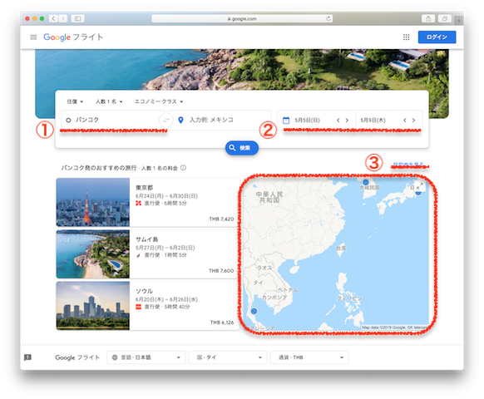Click the feedback flag icon in footer
Screen dimensions: 484x399
[27, 357]
